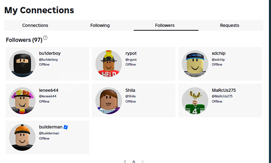This screenshot has width=271, height=163.
Task: Click the Followers help question-mark icon
Action: coord(45,38)
